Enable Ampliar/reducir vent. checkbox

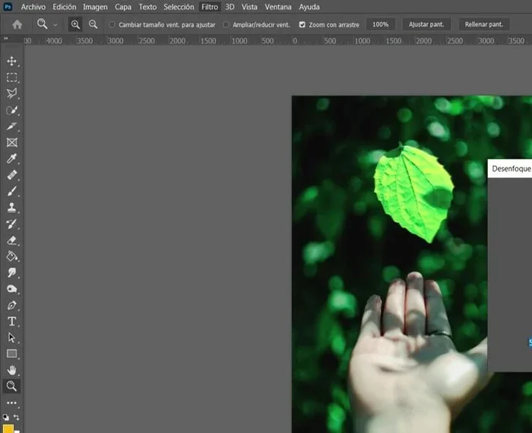click(x=226, y=24)
